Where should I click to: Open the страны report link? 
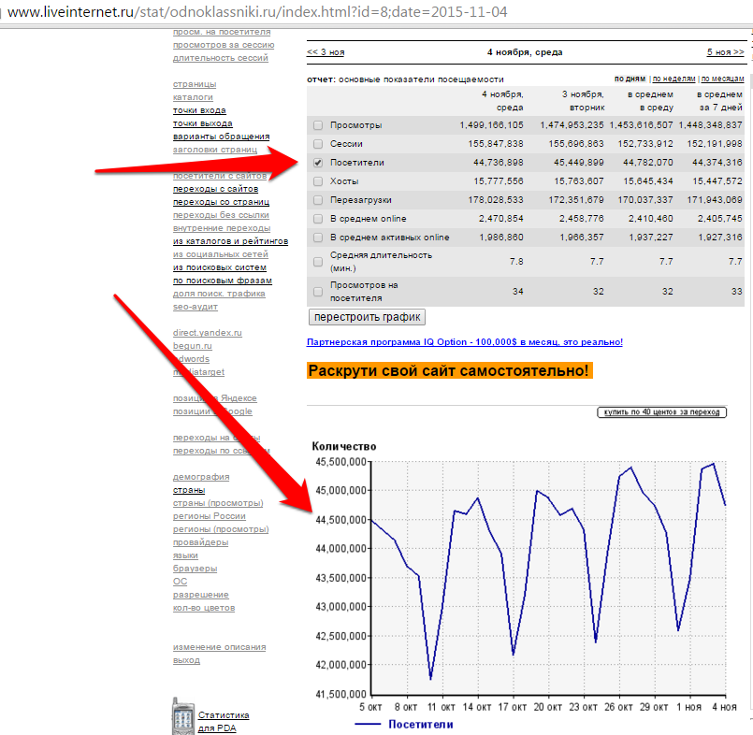[189, 490]
